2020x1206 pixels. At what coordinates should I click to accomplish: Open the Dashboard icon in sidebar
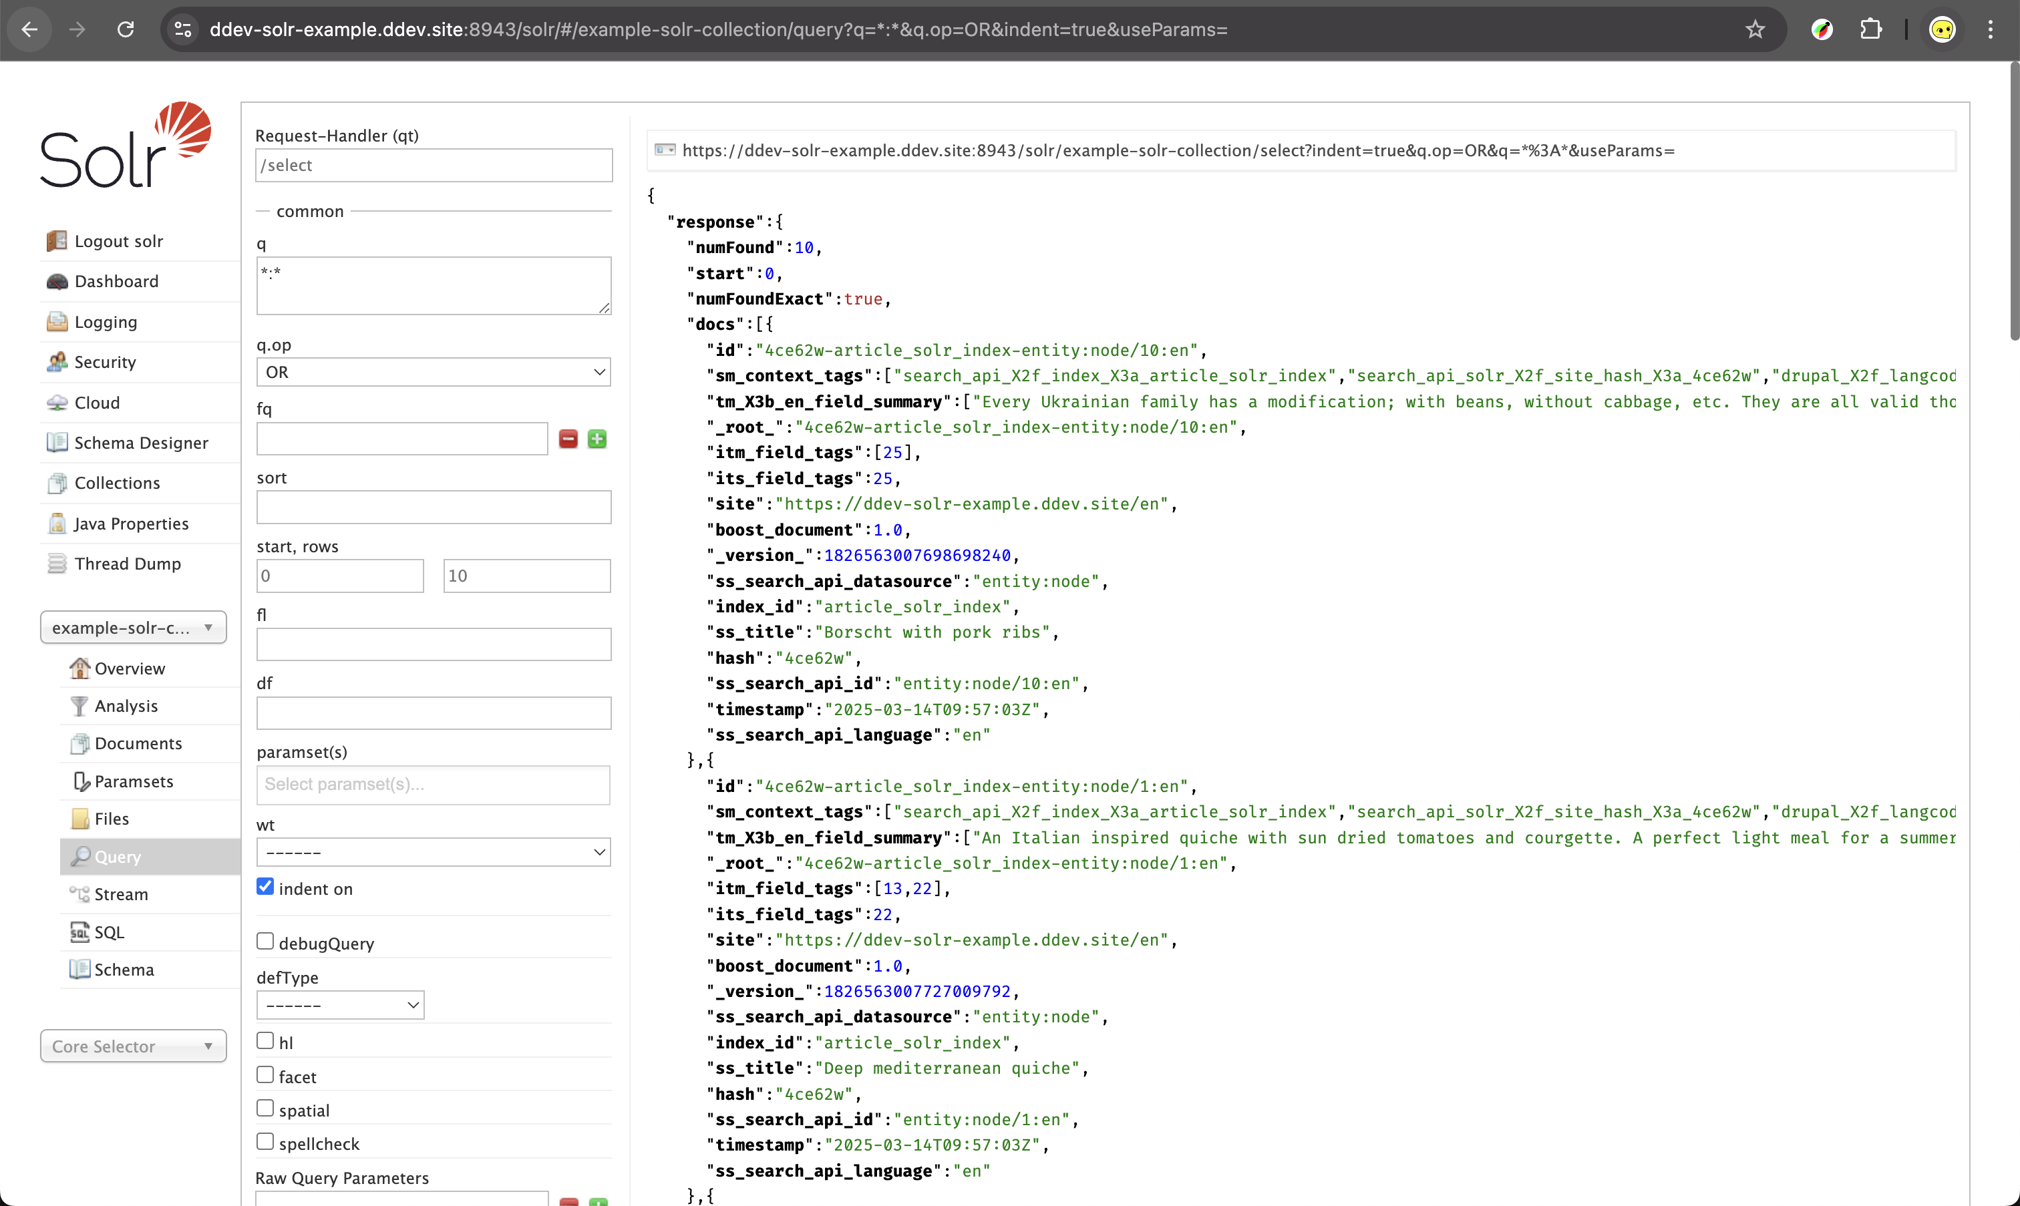click(x=57, y=281)
